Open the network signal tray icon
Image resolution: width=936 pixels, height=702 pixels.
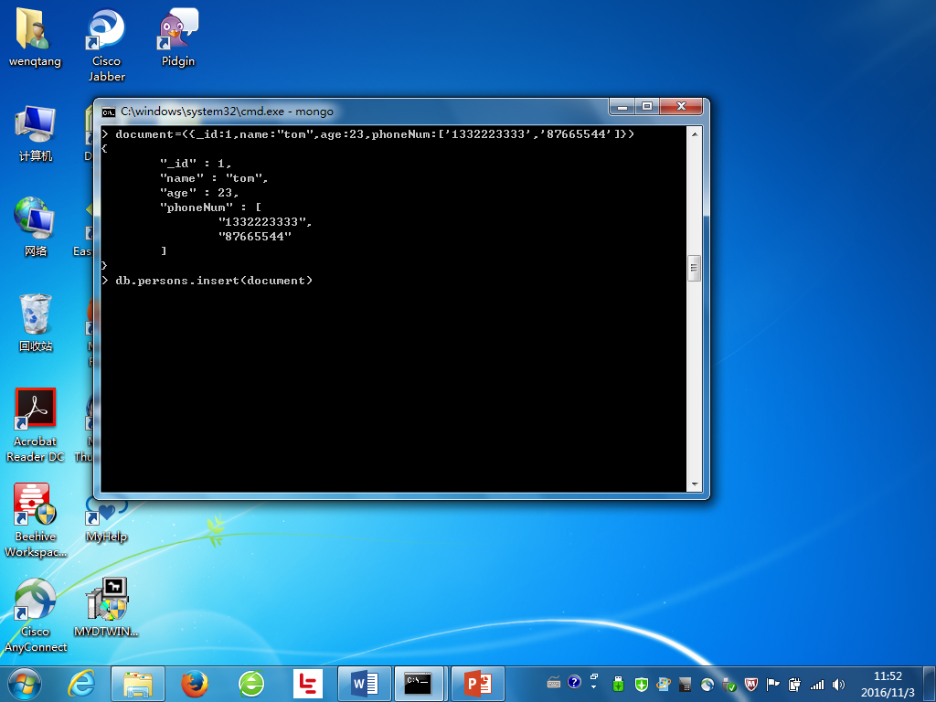click(x=817, y=684)
